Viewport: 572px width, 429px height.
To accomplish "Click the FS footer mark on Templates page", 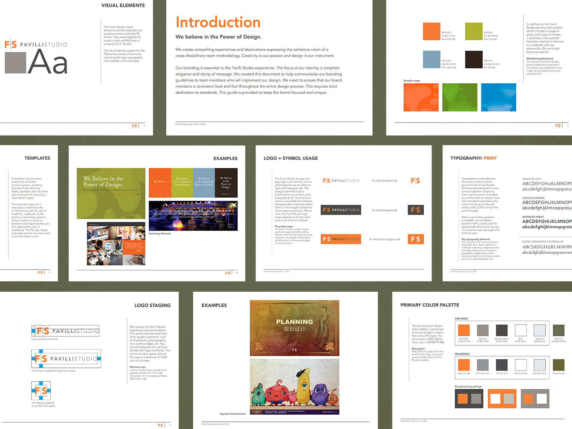I will click(40, 272).
